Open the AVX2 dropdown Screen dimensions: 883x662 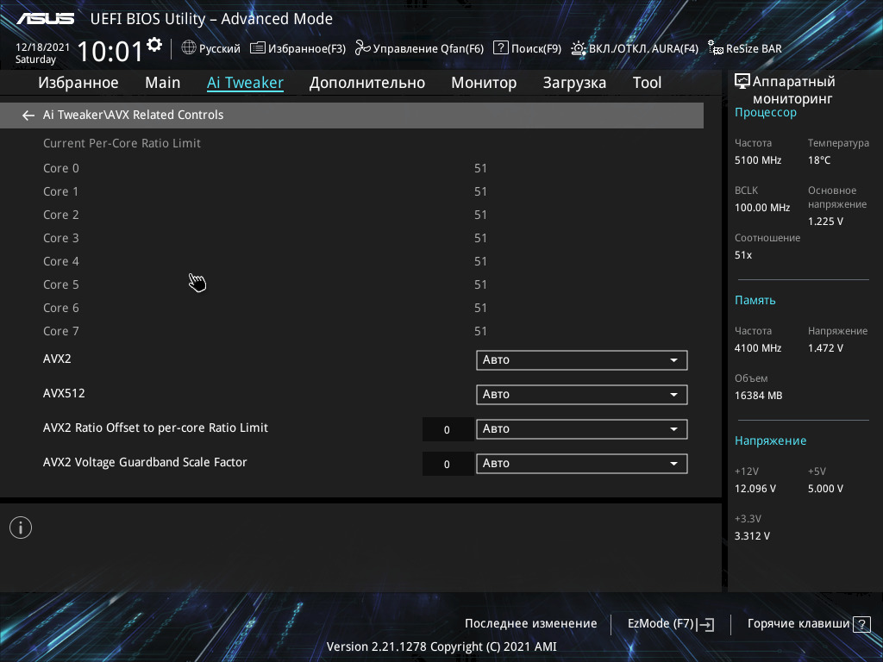point(582,360)
